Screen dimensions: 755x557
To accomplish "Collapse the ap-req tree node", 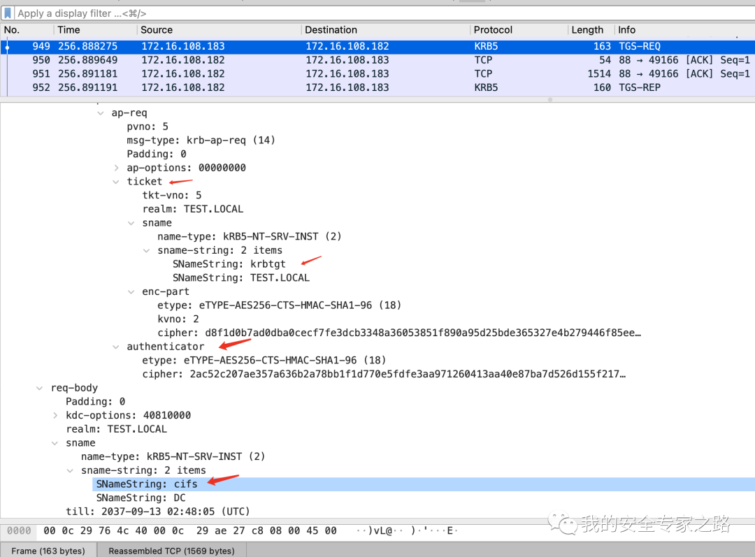I will [101, 113].
